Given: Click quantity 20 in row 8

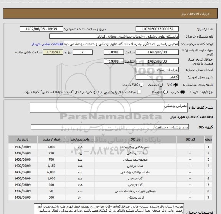Looking at the screenshot, I should click(51, 191).
